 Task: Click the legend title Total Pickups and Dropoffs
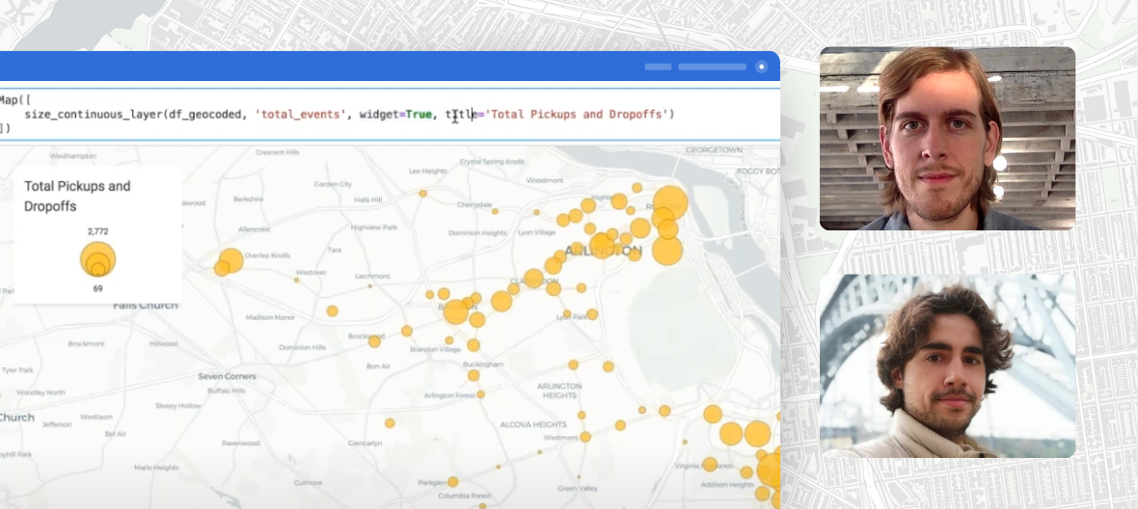pyautogui.click(x=77, y=196)
